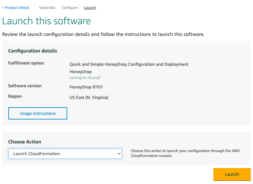Open Usage instructions
The height and width of the screenshot is (184, 253).
click(37, 113)
